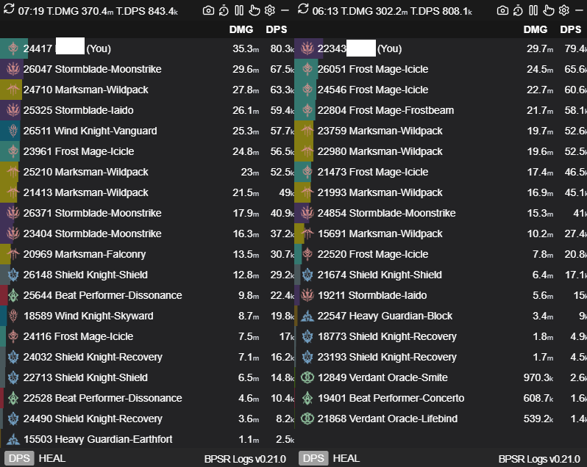Switch left panel to HEAL tab
The image size is (587, 467).
52,458
